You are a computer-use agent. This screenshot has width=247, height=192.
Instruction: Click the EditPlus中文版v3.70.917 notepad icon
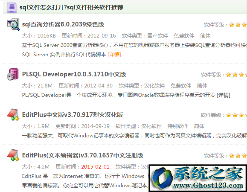point(13,114)
